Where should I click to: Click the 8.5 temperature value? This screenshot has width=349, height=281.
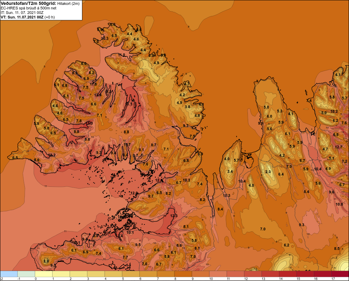(x=337, y=249)
